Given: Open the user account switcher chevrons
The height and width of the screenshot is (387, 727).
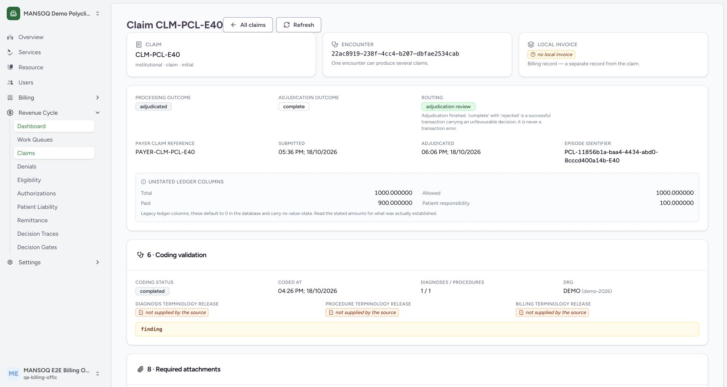Looking at the screenshot, I should (98, 374).
